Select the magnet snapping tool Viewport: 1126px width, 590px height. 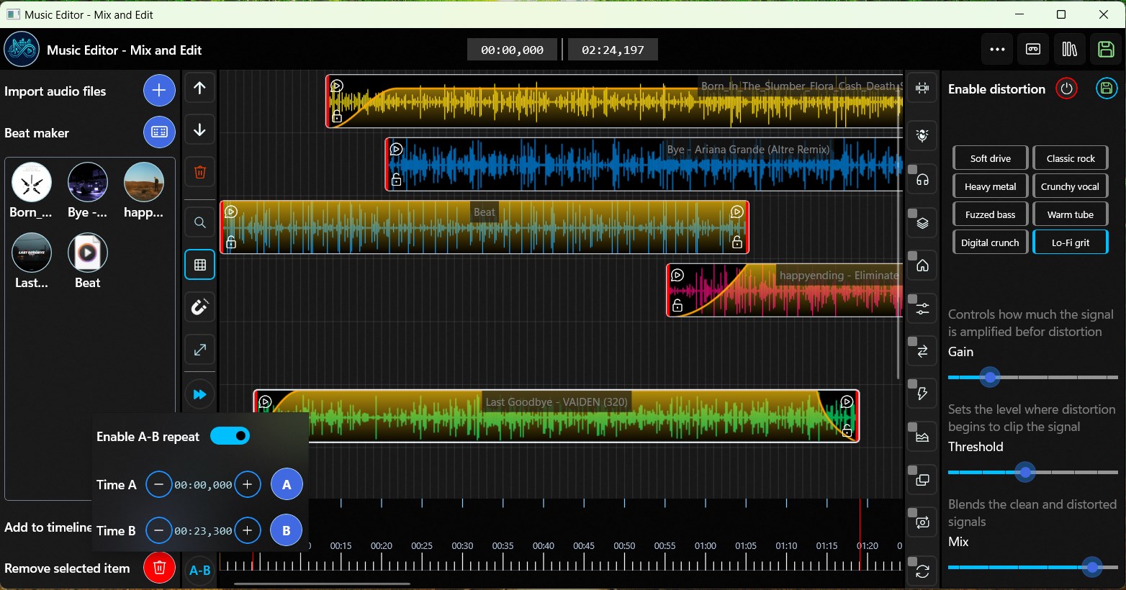click(x=199, y=307)
